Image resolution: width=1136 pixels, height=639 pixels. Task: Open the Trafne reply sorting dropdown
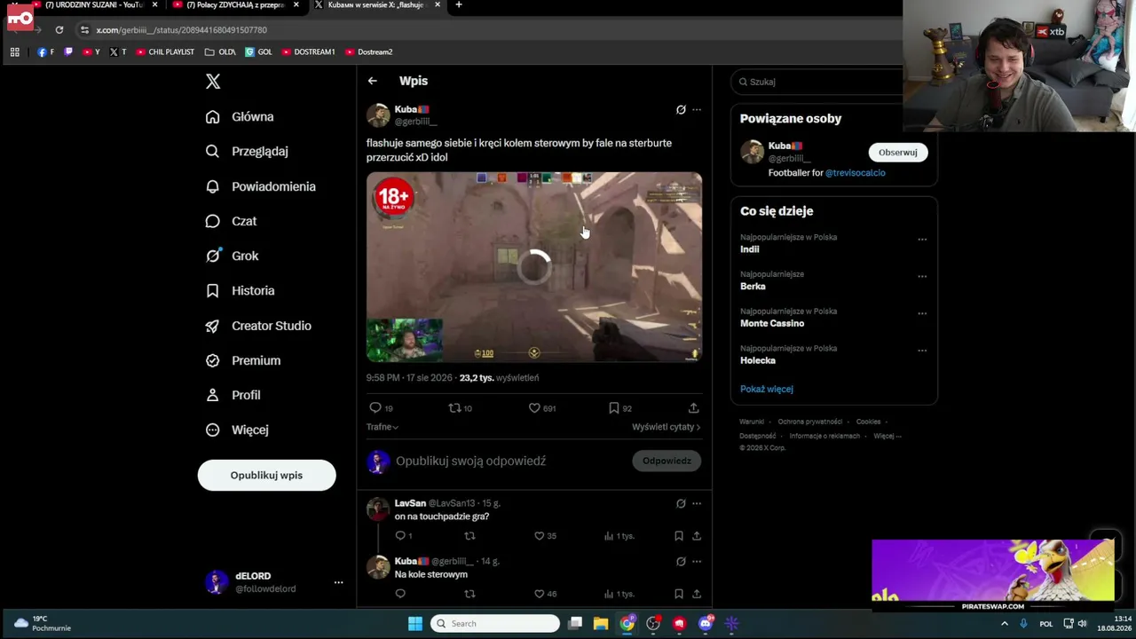383,427
